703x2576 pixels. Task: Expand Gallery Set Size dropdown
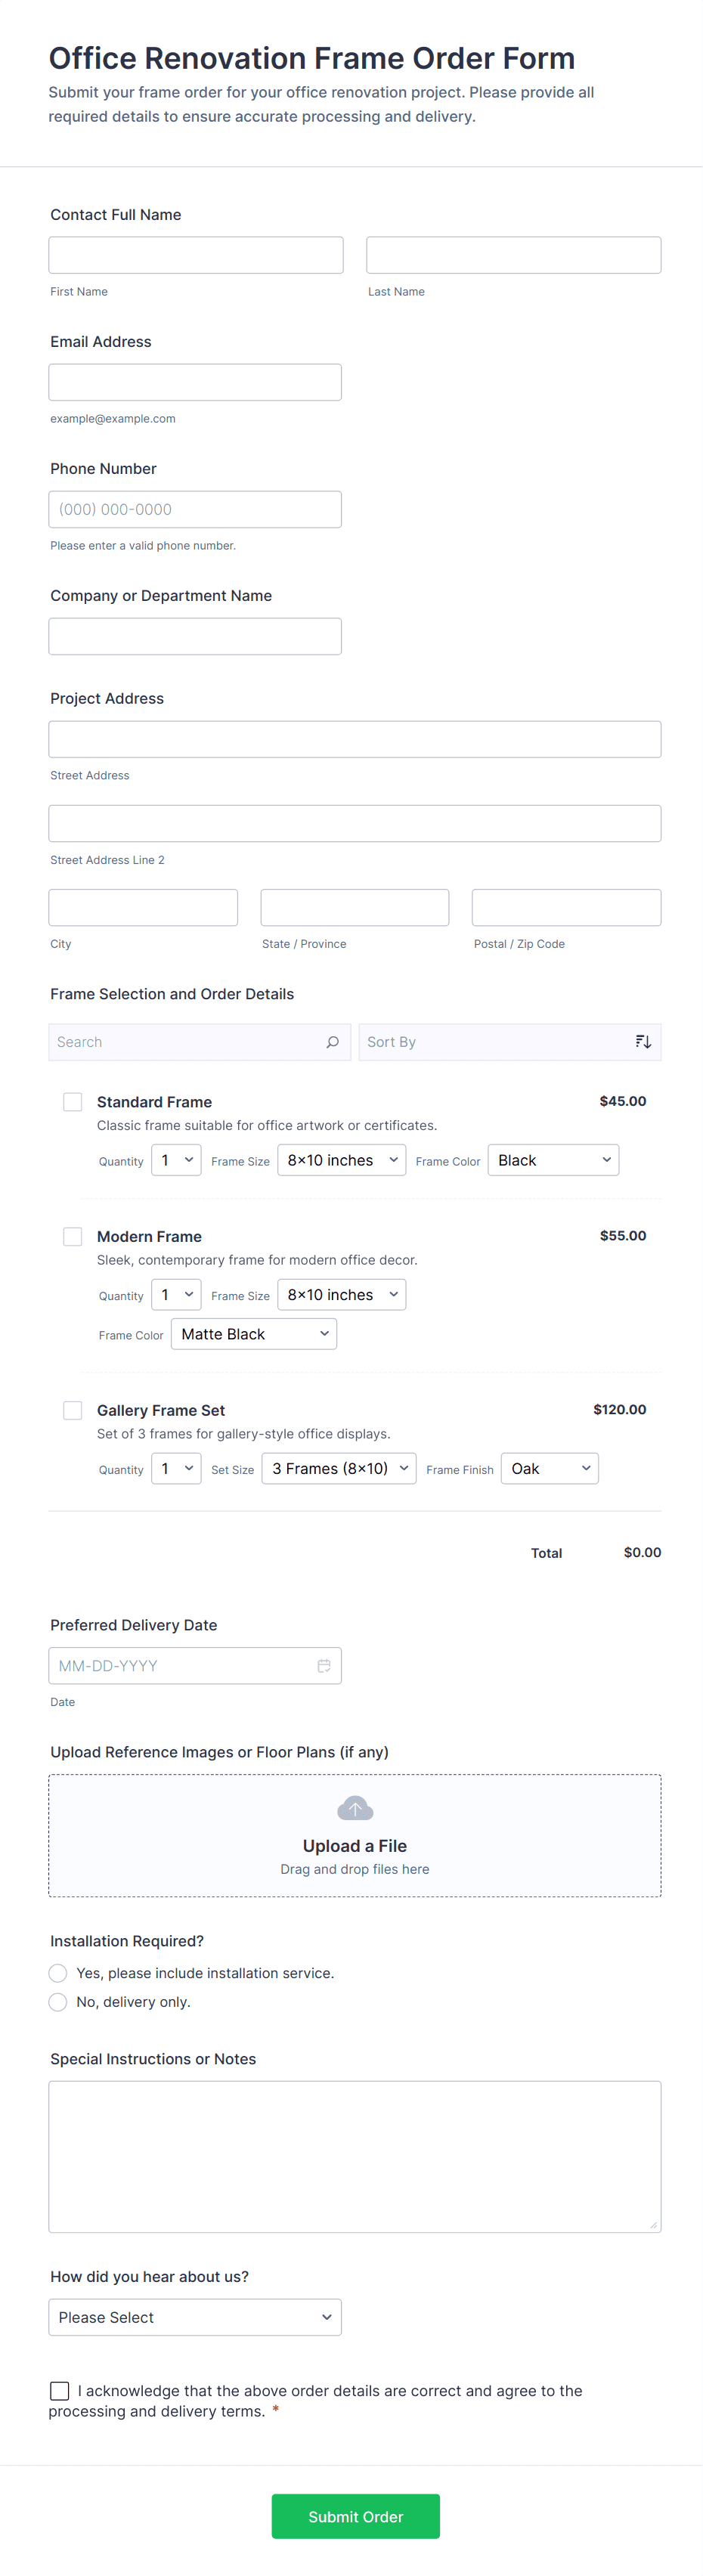tap(339, 1469)
